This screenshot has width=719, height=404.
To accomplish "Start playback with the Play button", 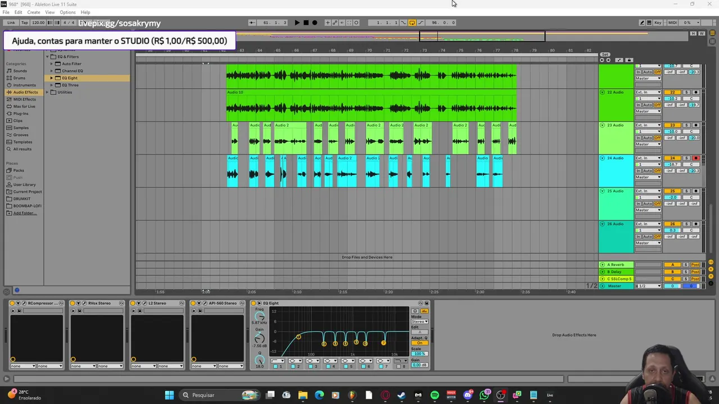I will coord(297,22).
